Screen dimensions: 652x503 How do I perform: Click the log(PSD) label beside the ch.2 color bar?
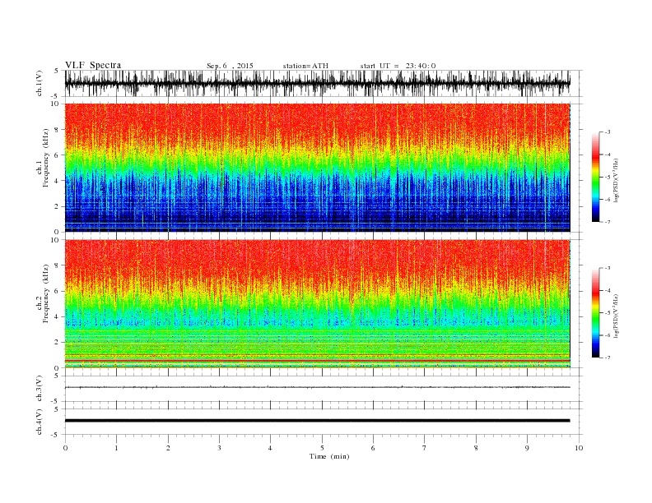[616, 316]
